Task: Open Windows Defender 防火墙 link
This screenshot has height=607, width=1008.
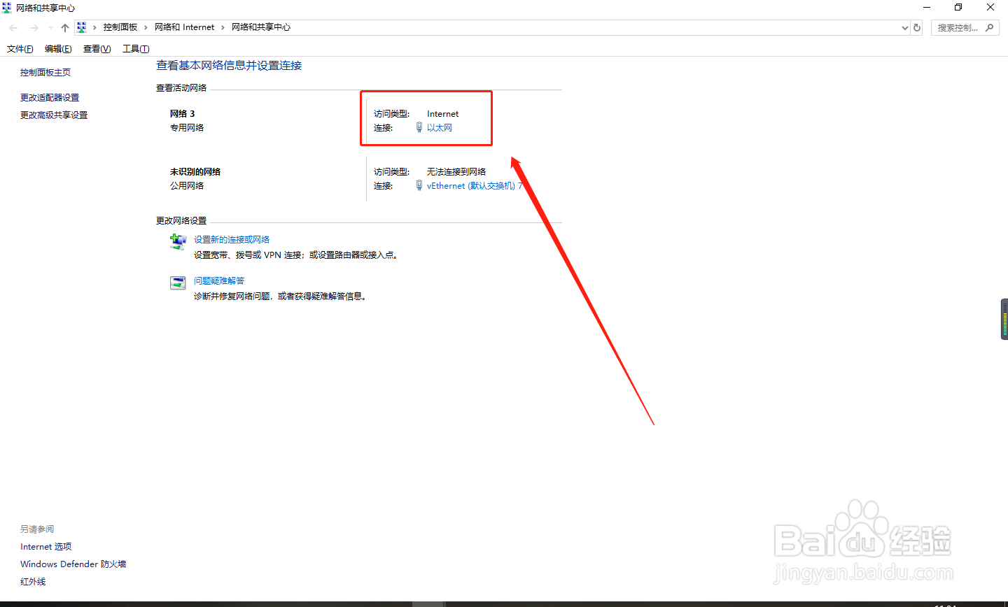Action: [73, 564]
